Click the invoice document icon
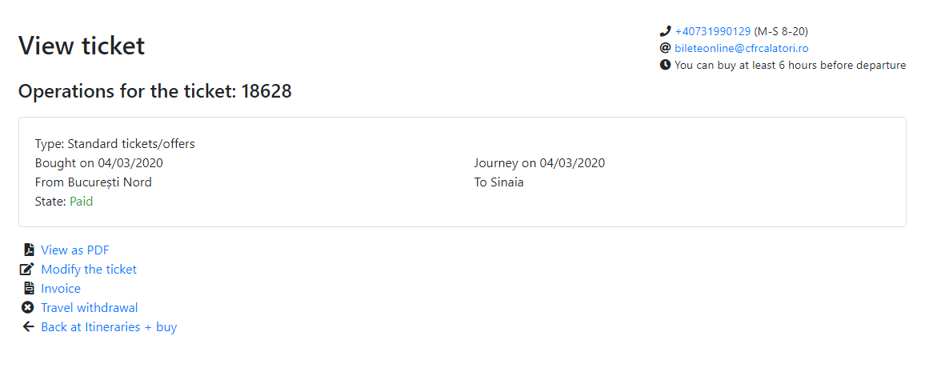Image resolution: width=925 pixels, height=376 pixels. 28,289
